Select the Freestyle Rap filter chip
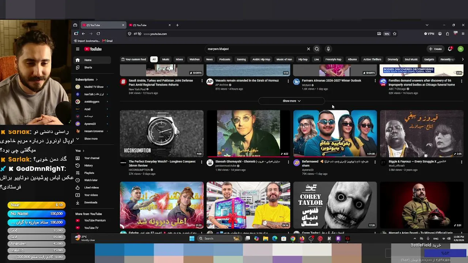Viewport: 468px width, 263px height. tap(333, 60)
